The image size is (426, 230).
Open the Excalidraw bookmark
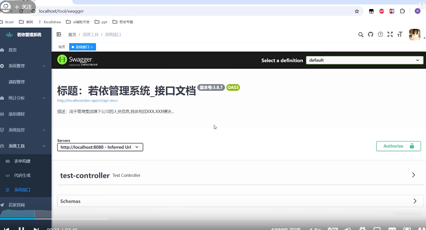(x=50, y=22)
